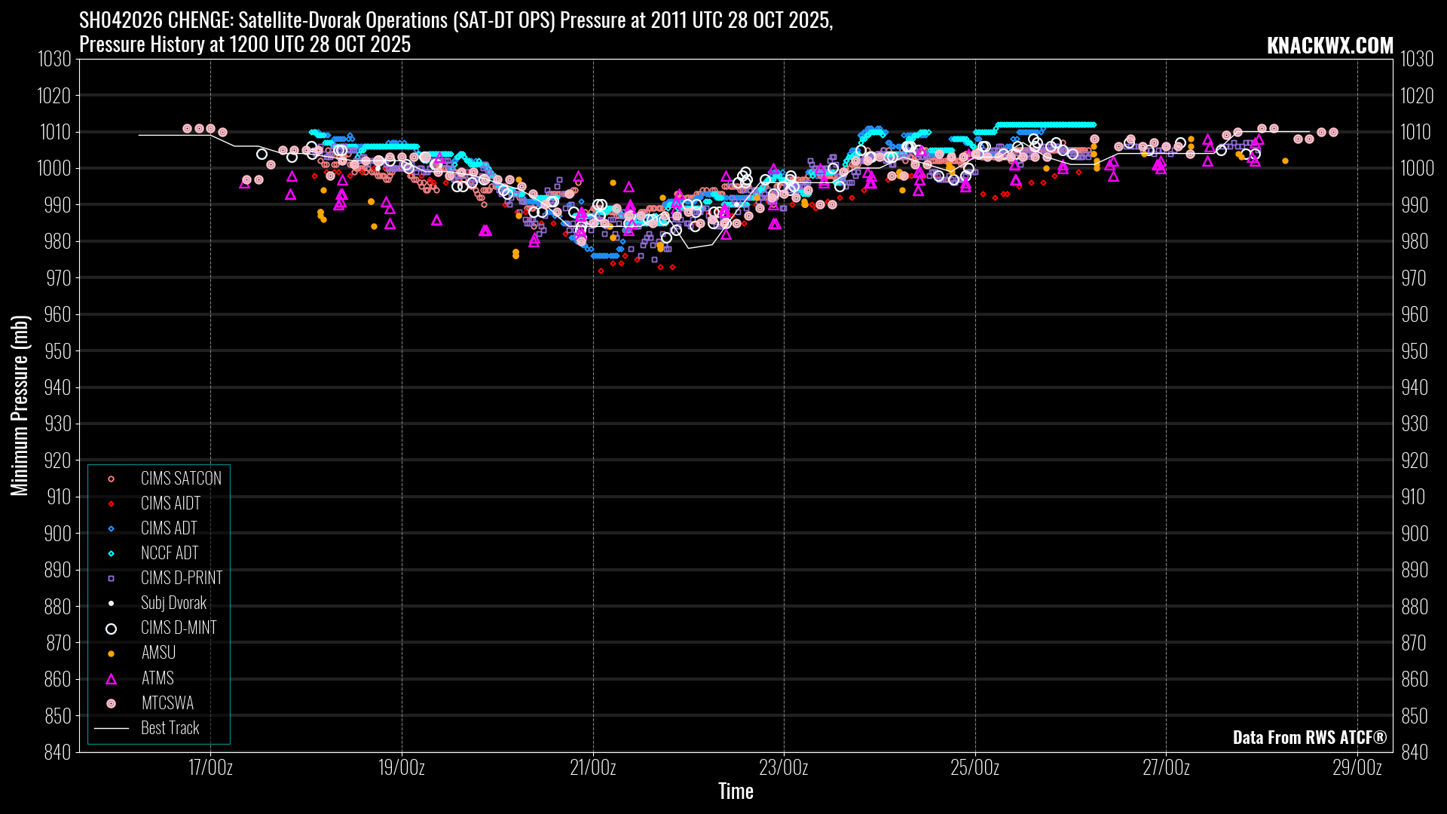
Task: Click the Best Track legend line sample
Action: (x=111, y=729)
